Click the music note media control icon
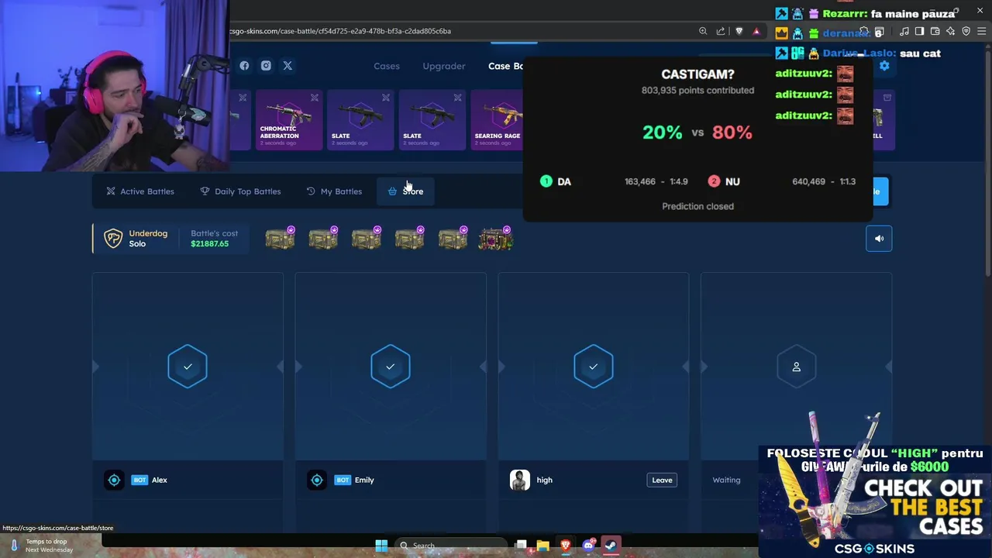This screenshot has height=558, width=992. tap(904, 31)
